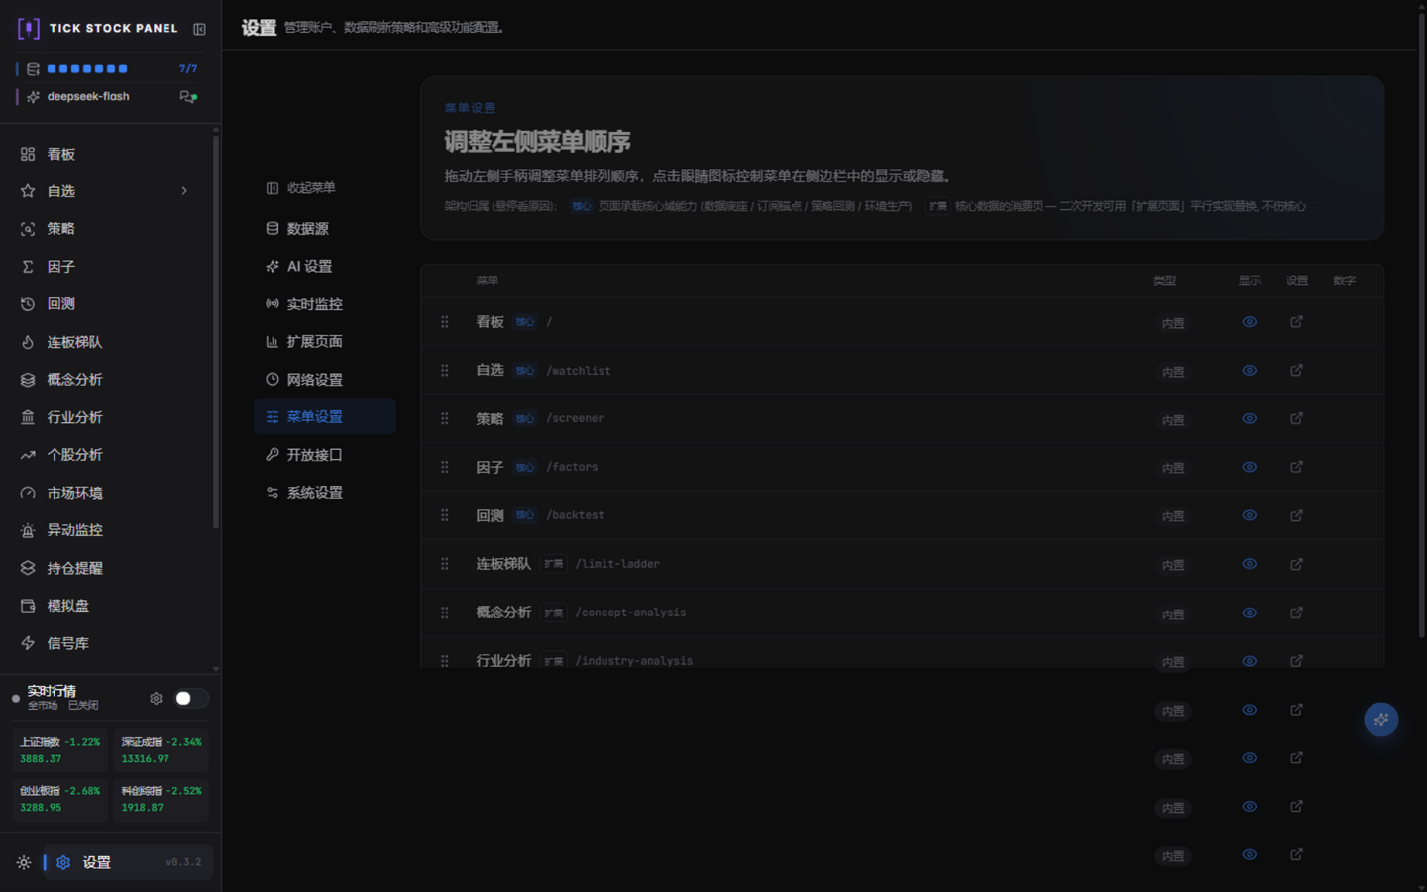Grab drag handle of 概念分析 row
The height and width of the screenshot is (892, 1427).
(x=445, y=613)
